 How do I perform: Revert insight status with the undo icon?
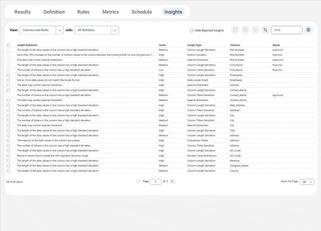tap(255, 30)
